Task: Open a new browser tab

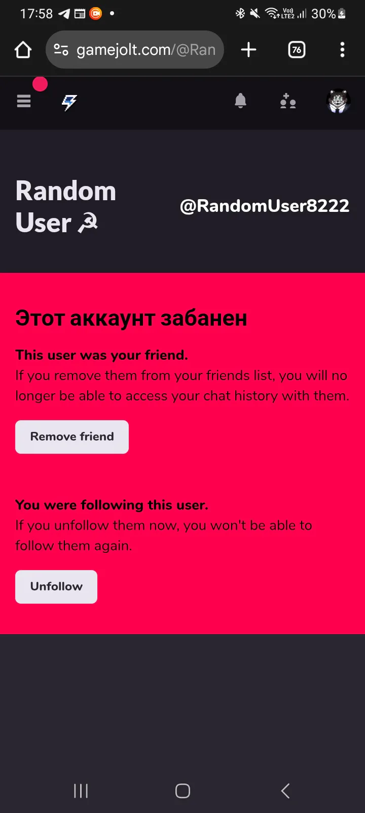Action: point(248,50)
